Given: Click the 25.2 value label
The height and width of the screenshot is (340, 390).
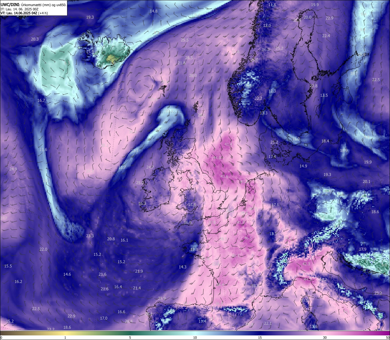Looking at the screenshot, I should (x=279, y=48).
